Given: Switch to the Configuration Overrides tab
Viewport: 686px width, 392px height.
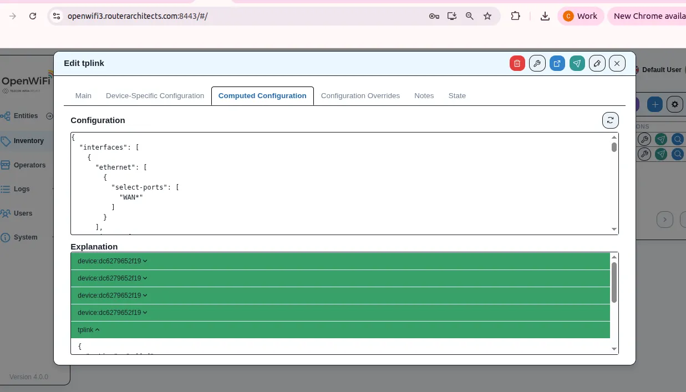Looking at the screenshot, I should coord(360,95).
